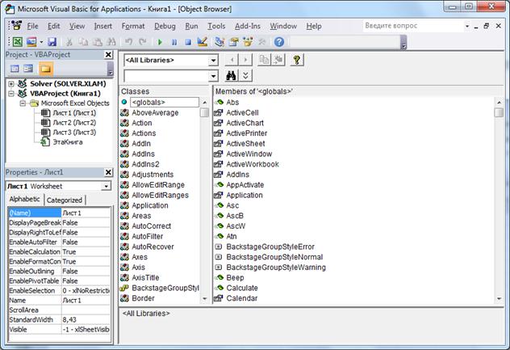Viewport: 510px width, 350px height.
Task: Click the (Name) property row
Action: click(x=59, y=213)
